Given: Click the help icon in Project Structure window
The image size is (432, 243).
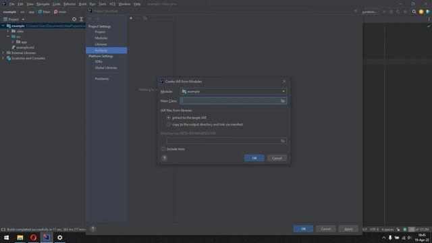Looking at the screenshot, I should 93,229.
